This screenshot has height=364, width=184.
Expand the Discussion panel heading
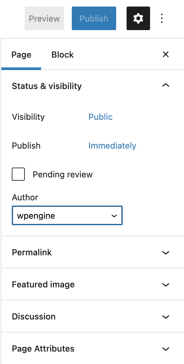click(93, 317)
